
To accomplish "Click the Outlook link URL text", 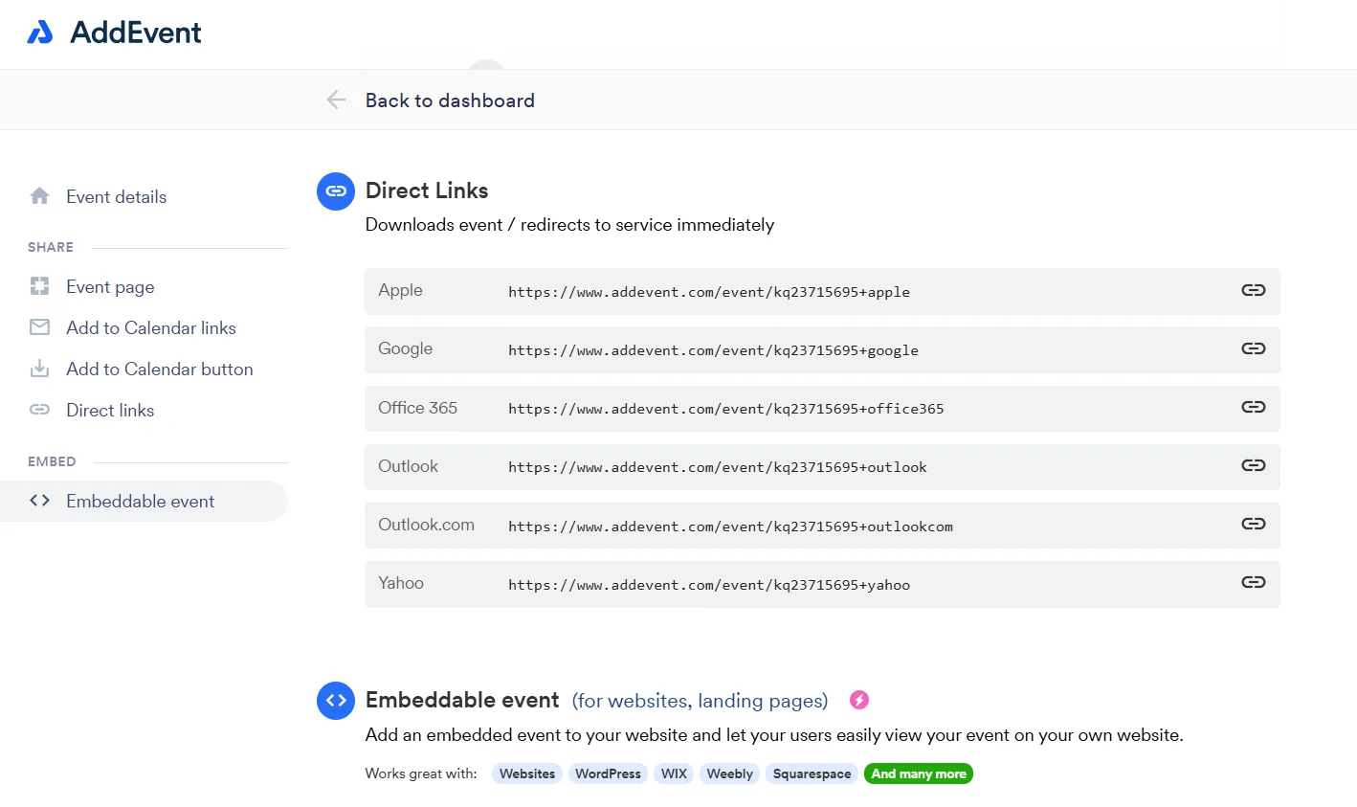I will 718,467.
